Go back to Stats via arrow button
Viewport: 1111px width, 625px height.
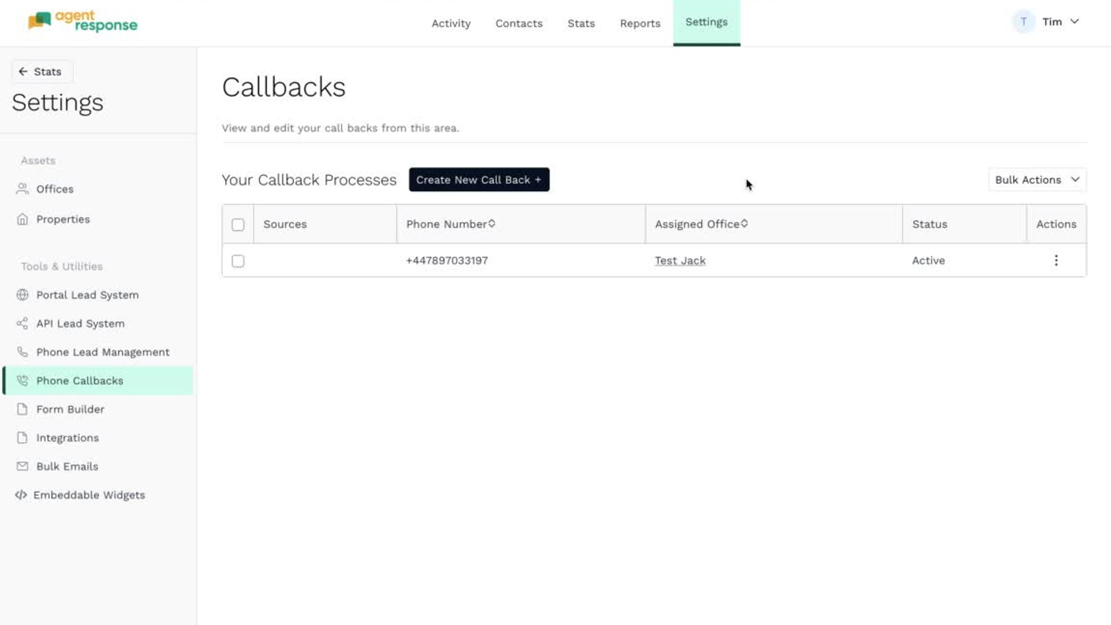pyautogui.click(x=40, y=72)
